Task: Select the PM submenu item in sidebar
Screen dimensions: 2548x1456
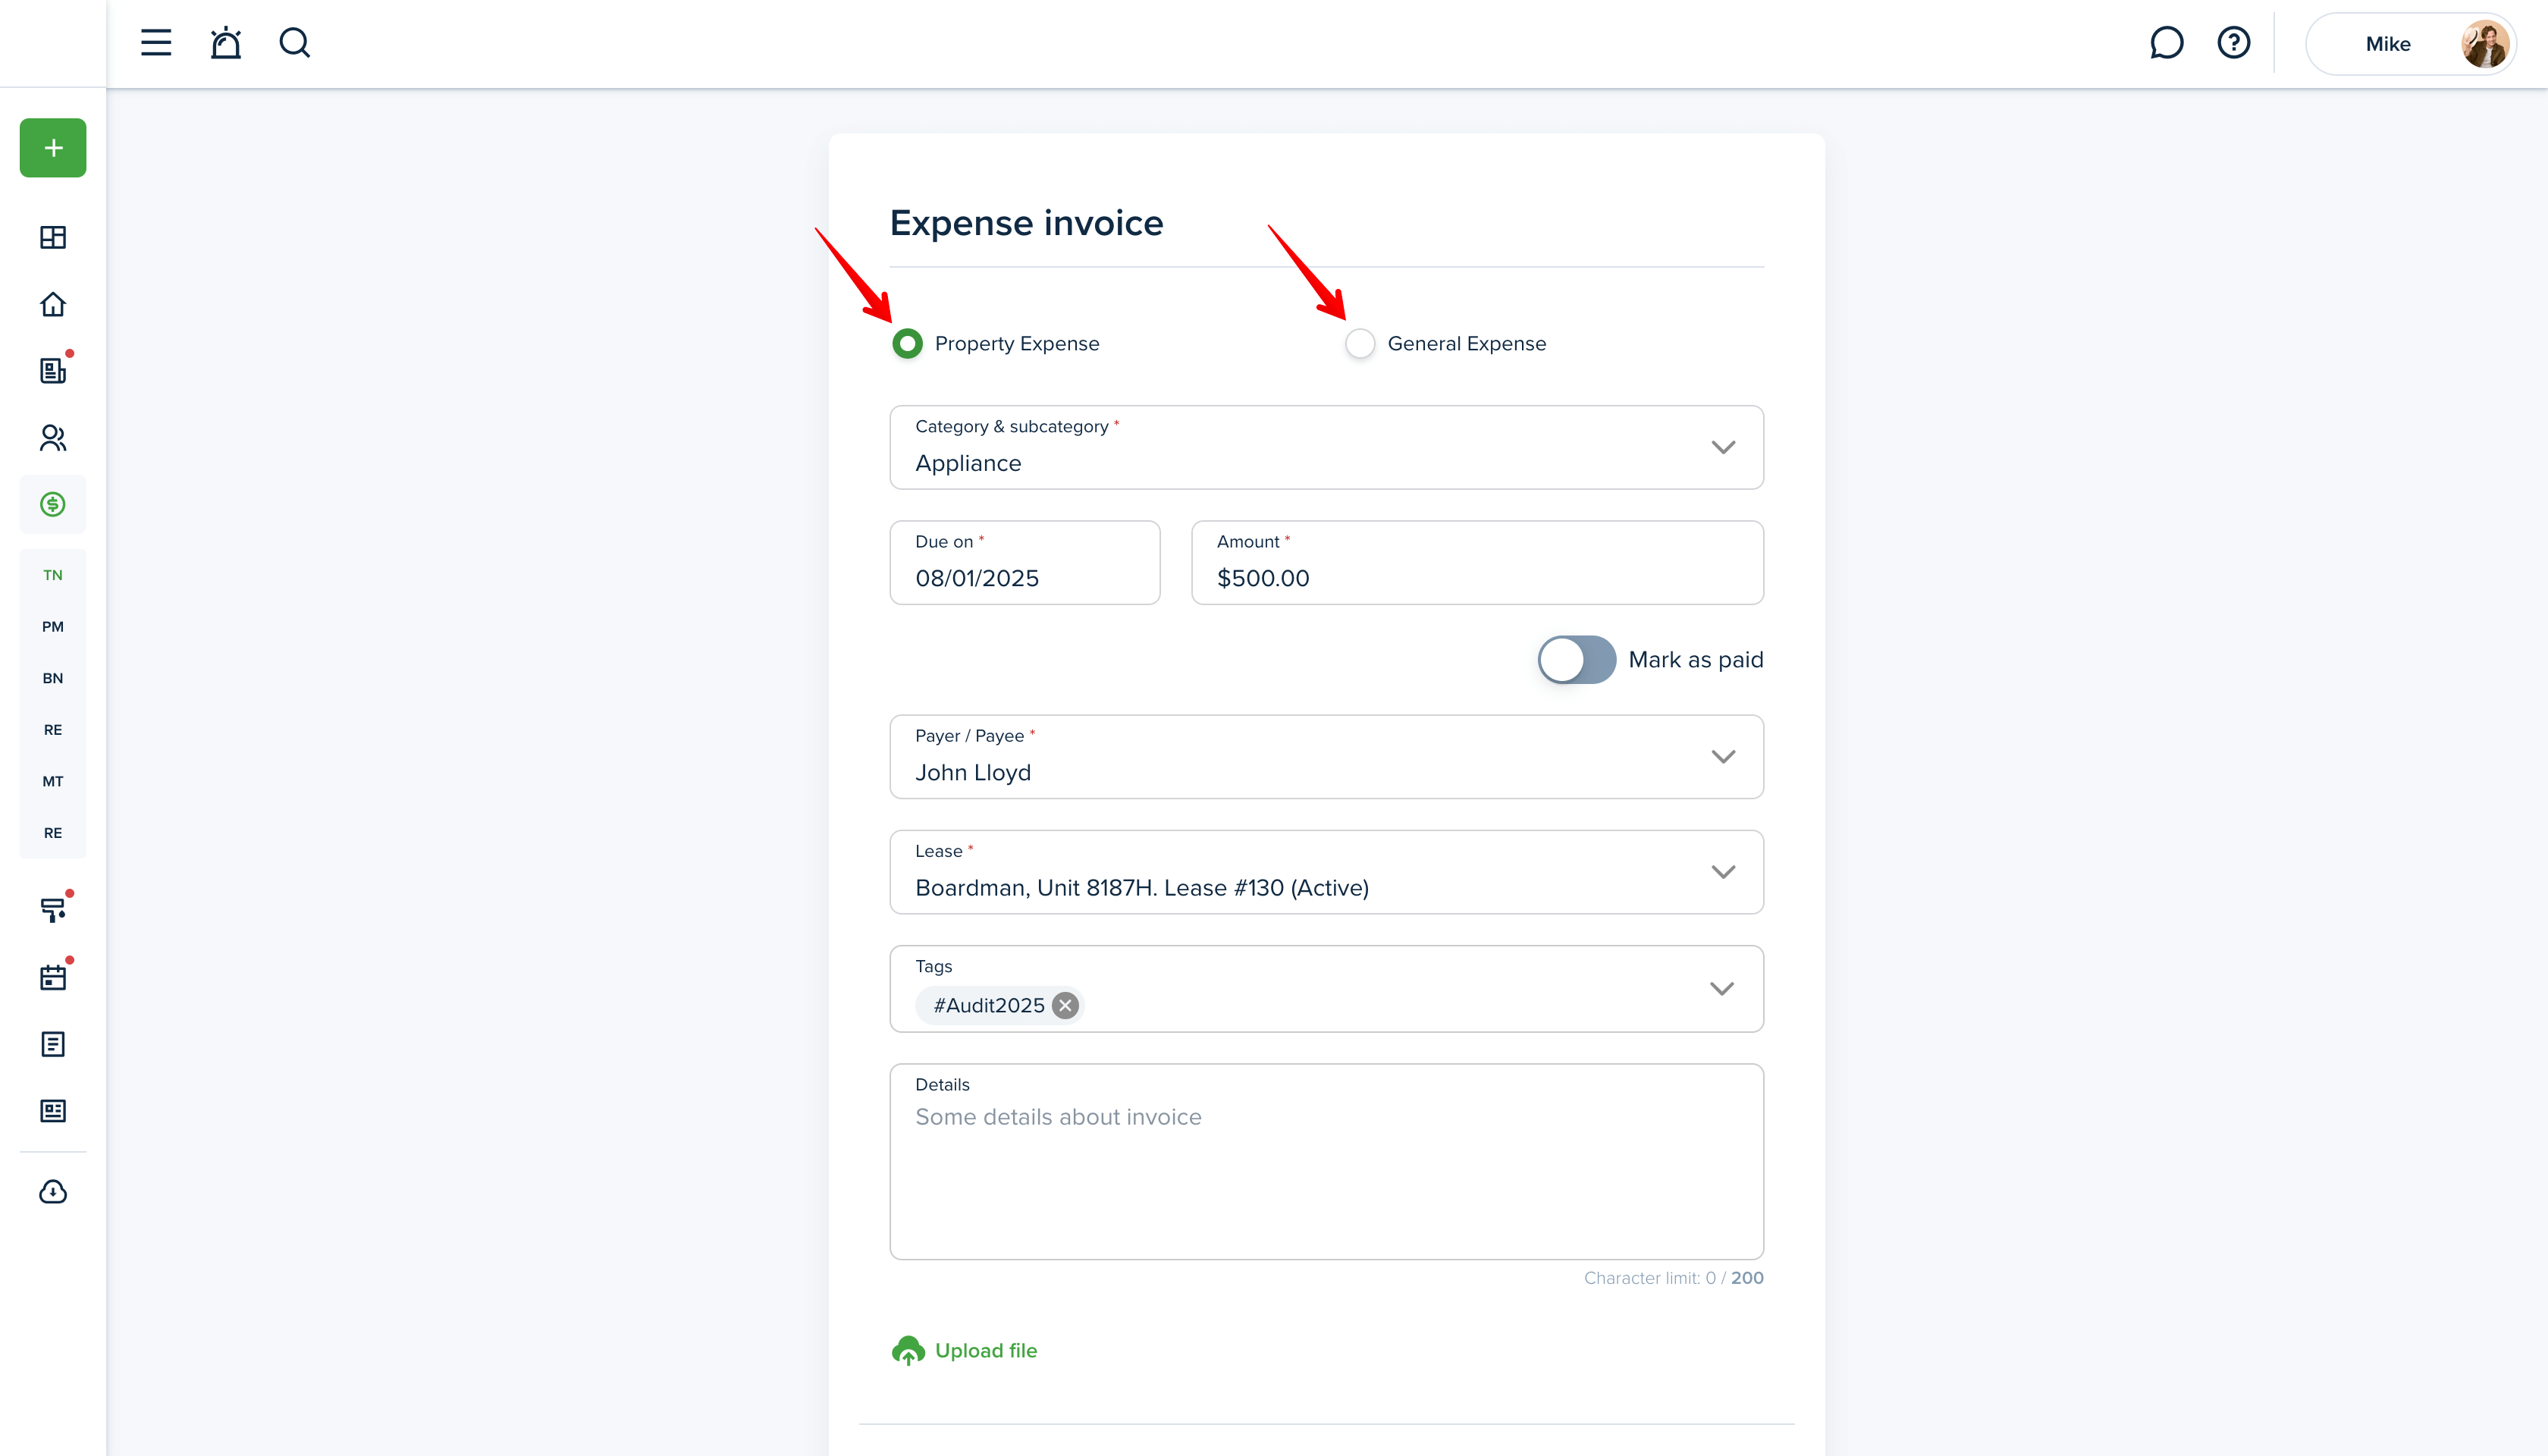Action: pyautogui.click(x=53, y=627)
